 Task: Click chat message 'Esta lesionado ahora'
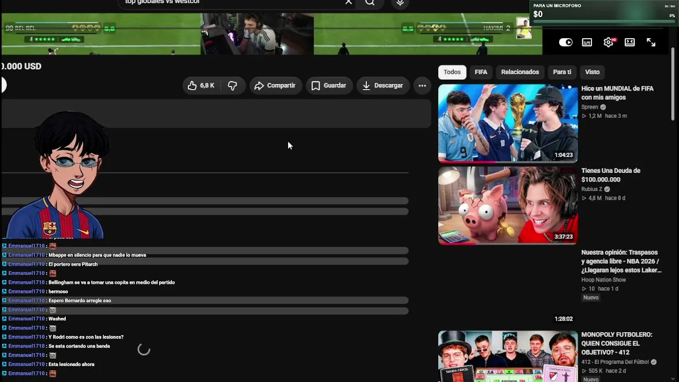click(x=71, y=364)
